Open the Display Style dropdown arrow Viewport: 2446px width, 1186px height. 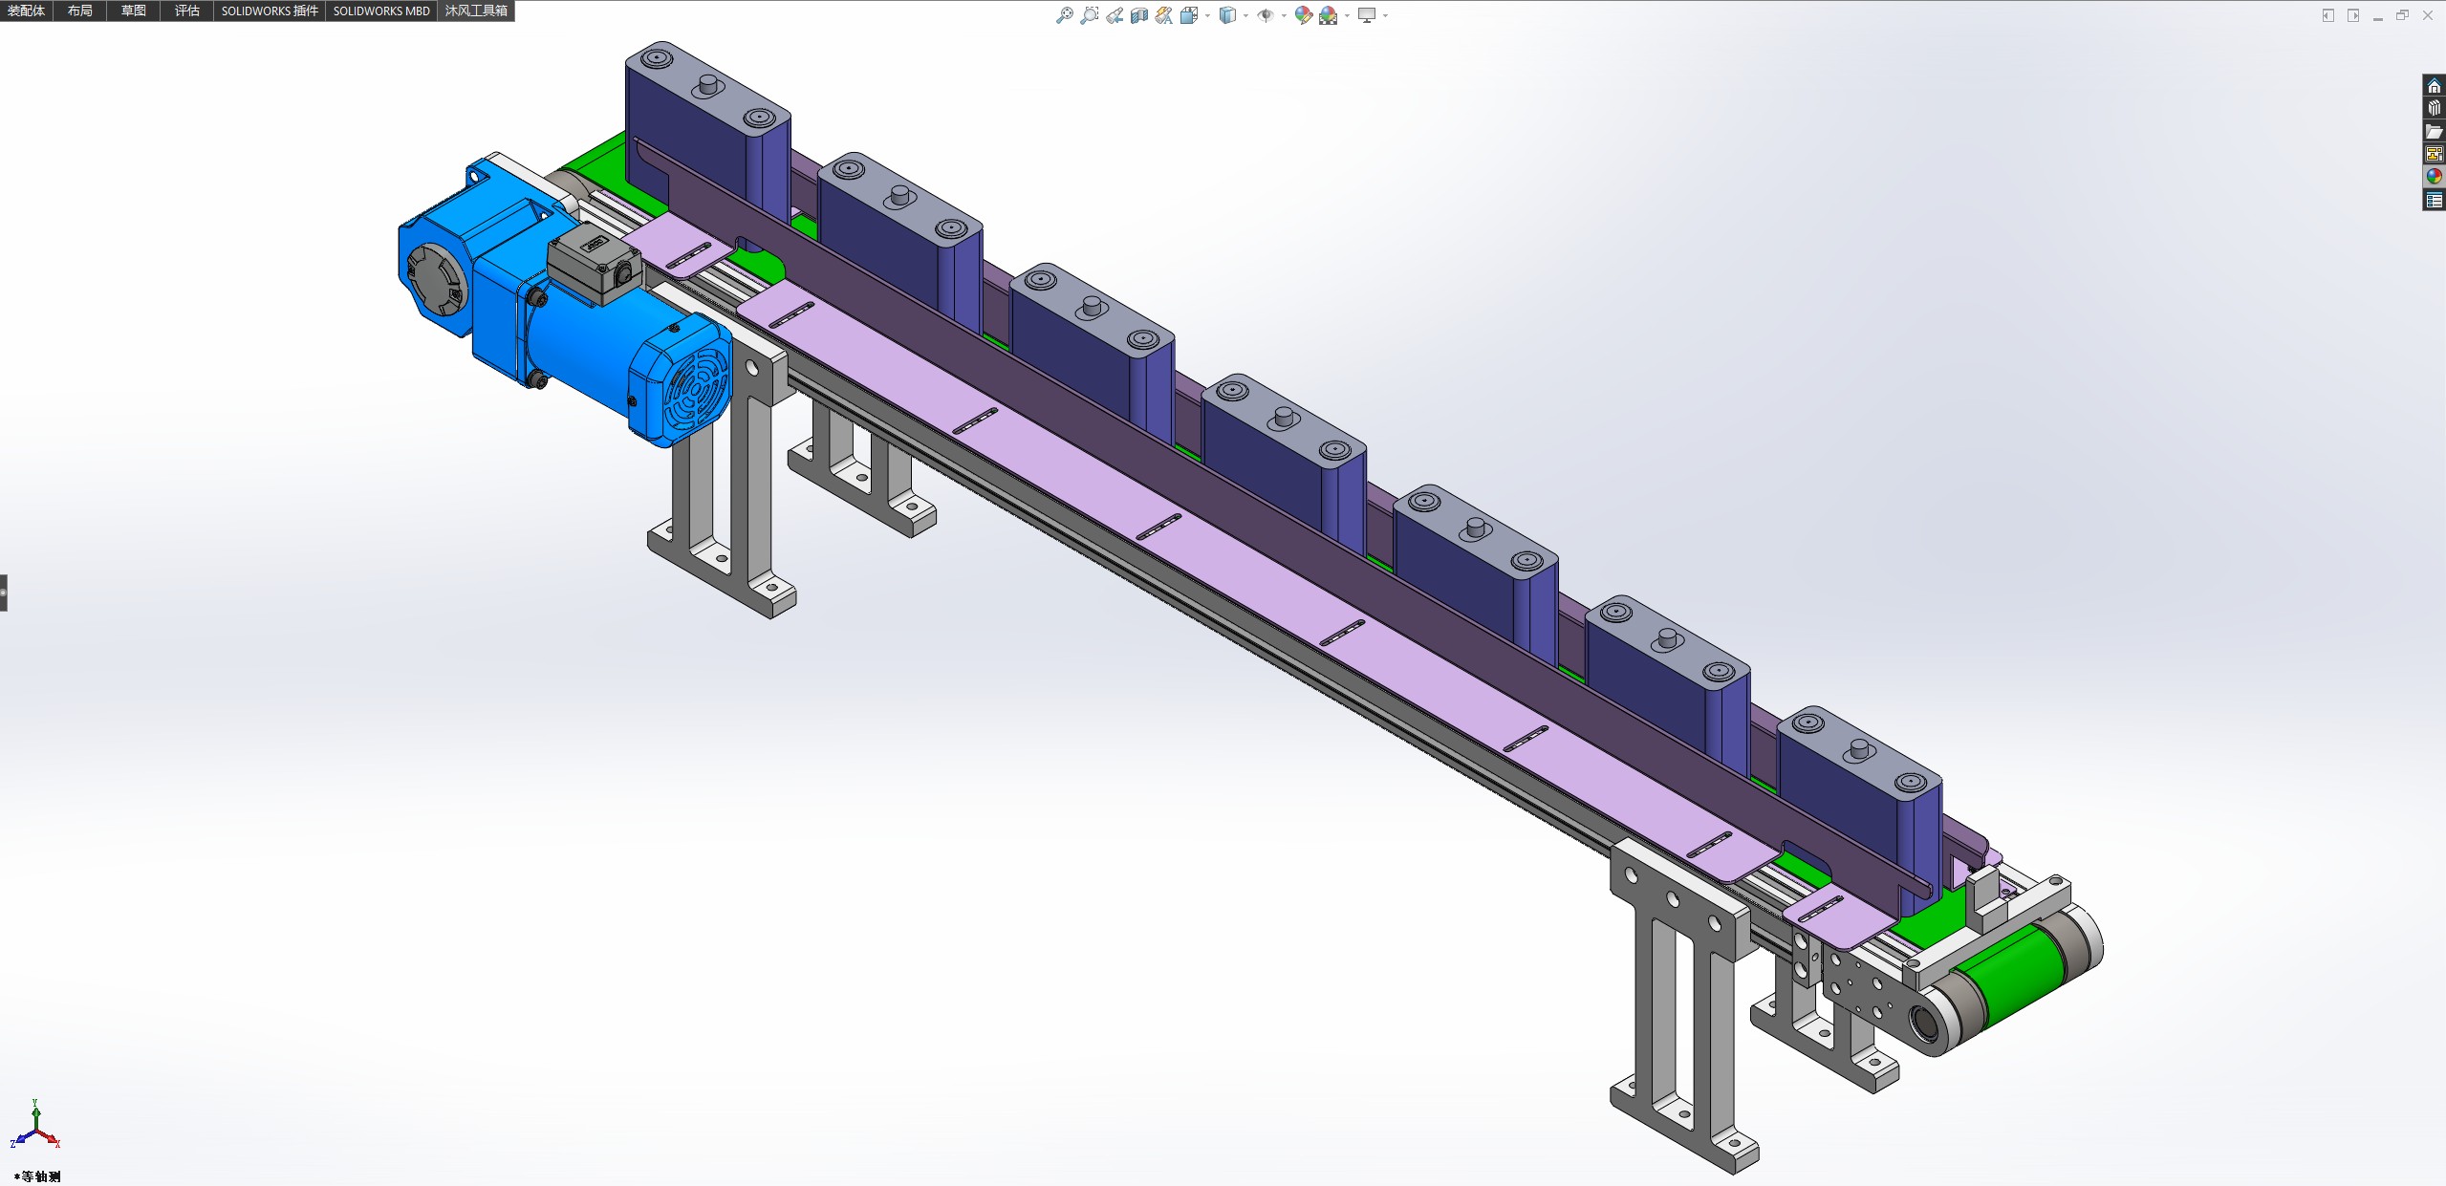(1245, 16)
